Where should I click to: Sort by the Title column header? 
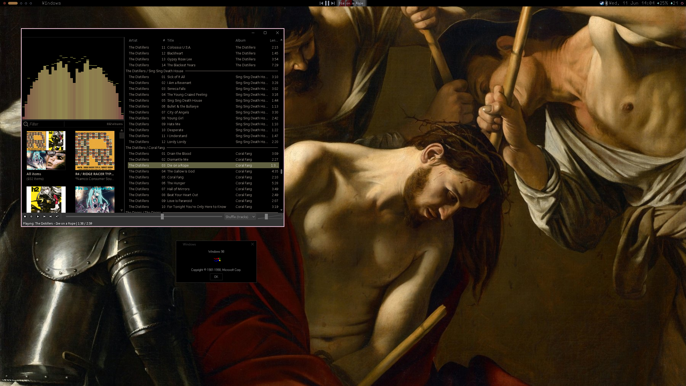click(170, 41)
